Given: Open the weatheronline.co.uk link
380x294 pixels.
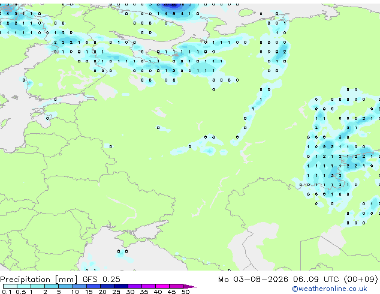Looking at the screenshot, I should pos(330,289).
